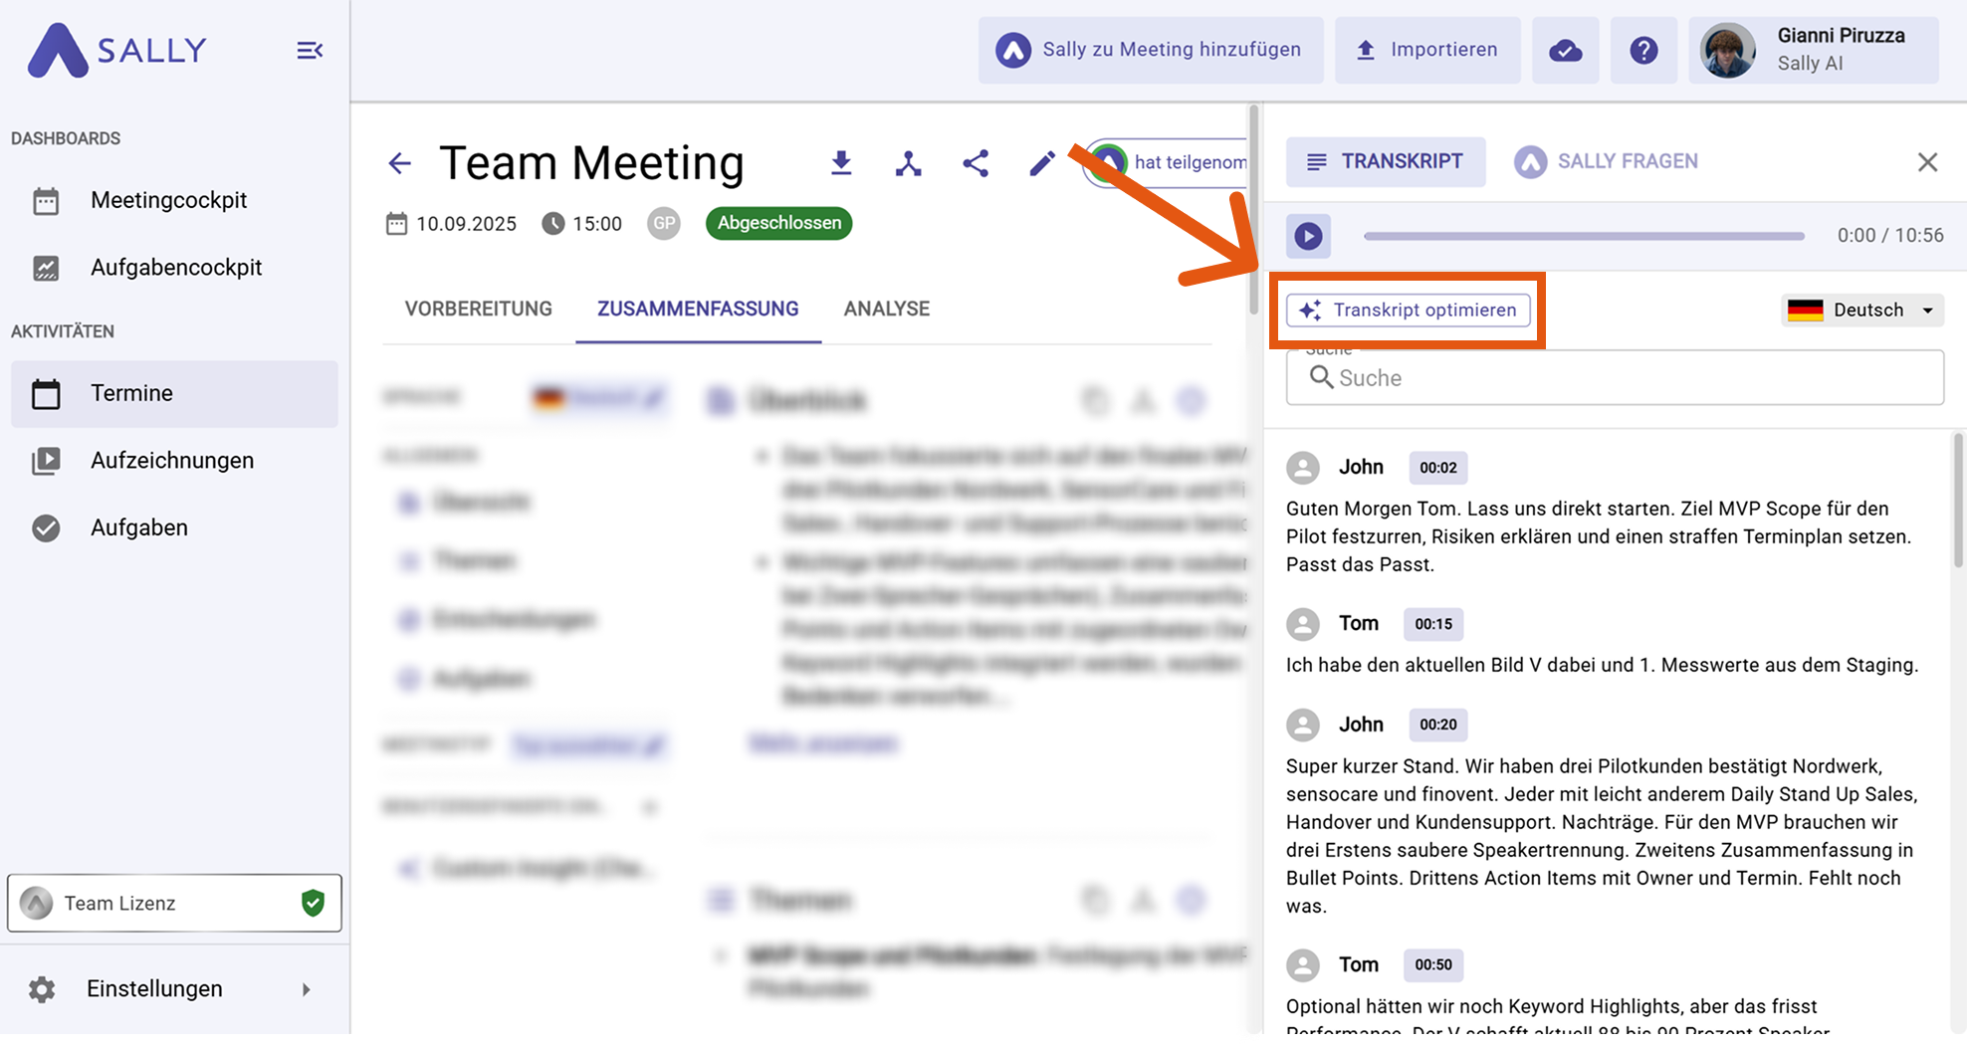Open the Sally Fragen tab
Viewport: 1967px width, 1047px height.
[x=1607, y=161]
